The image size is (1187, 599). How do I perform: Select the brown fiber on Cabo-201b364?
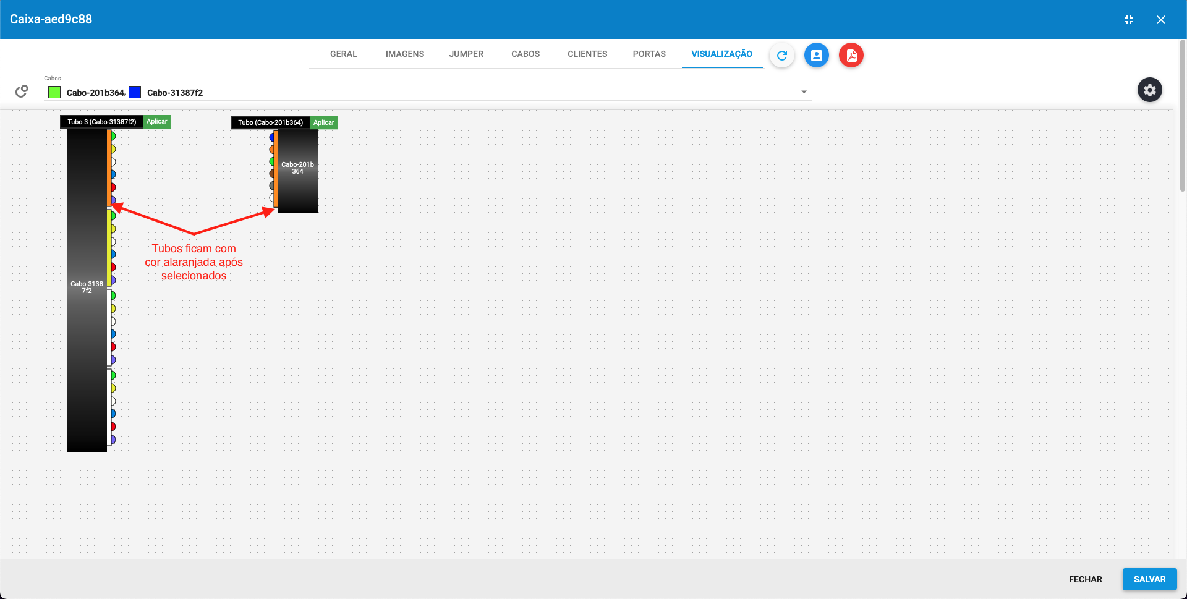click(x=271, y=174)
